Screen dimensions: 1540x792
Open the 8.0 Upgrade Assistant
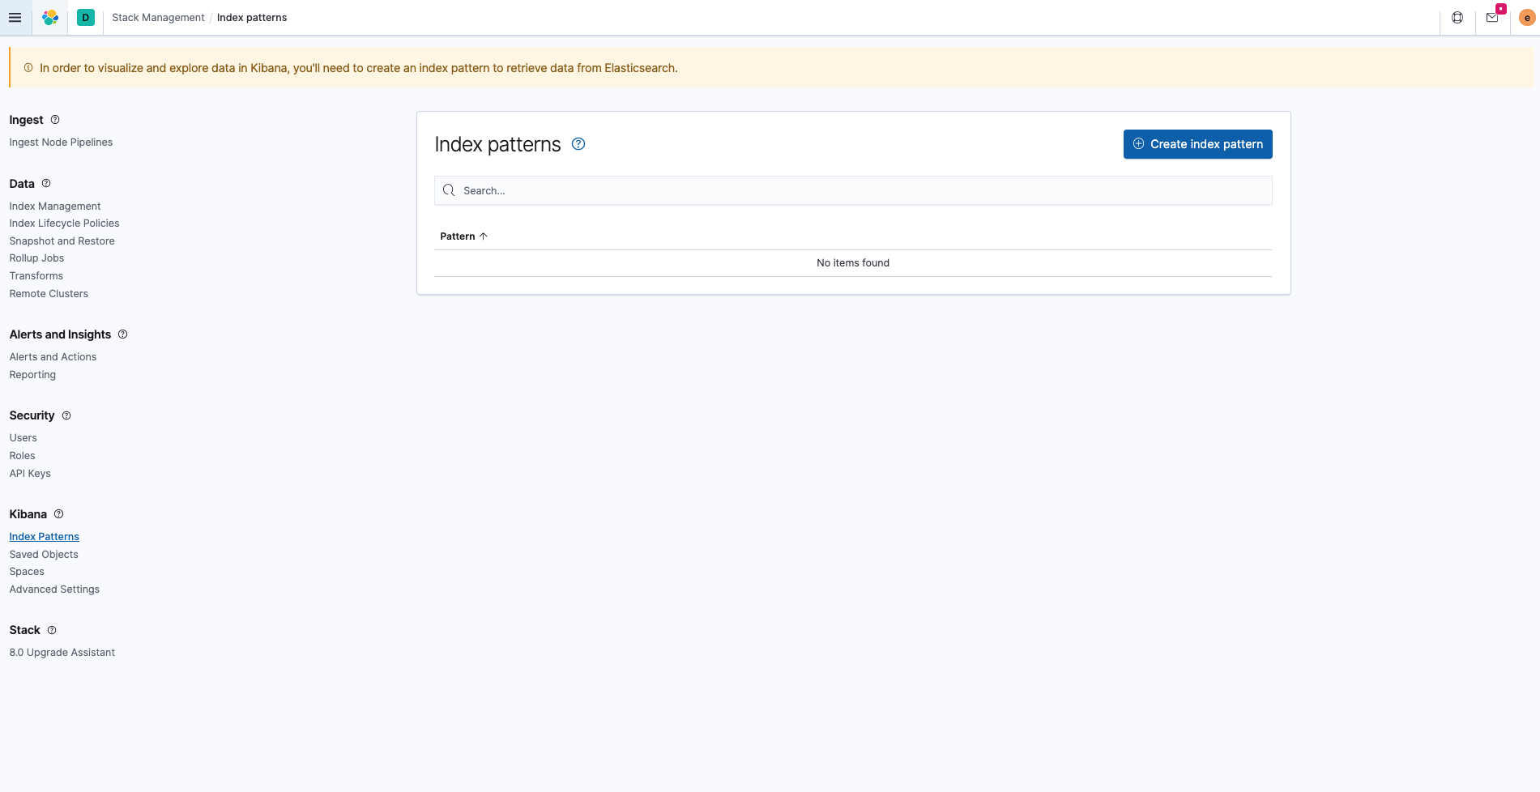62,653
